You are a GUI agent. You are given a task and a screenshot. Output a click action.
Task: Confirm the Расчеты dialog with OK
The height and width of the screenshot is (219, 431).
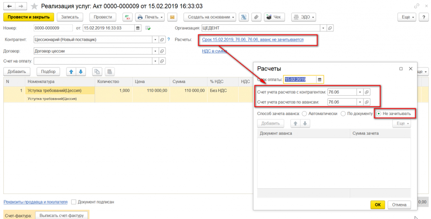[x=377, y=205]
